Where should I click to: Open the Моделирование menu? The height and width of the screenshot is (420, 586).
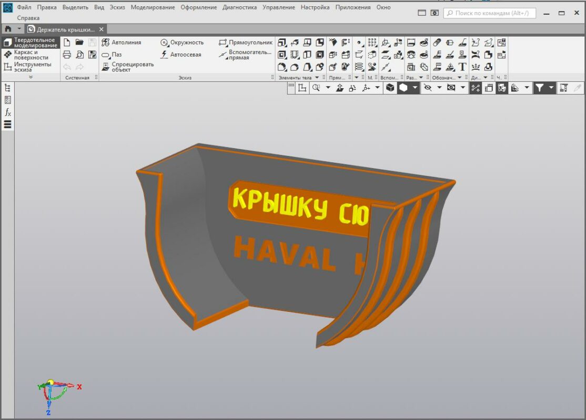pyautogui.click(x=153, y=7)
